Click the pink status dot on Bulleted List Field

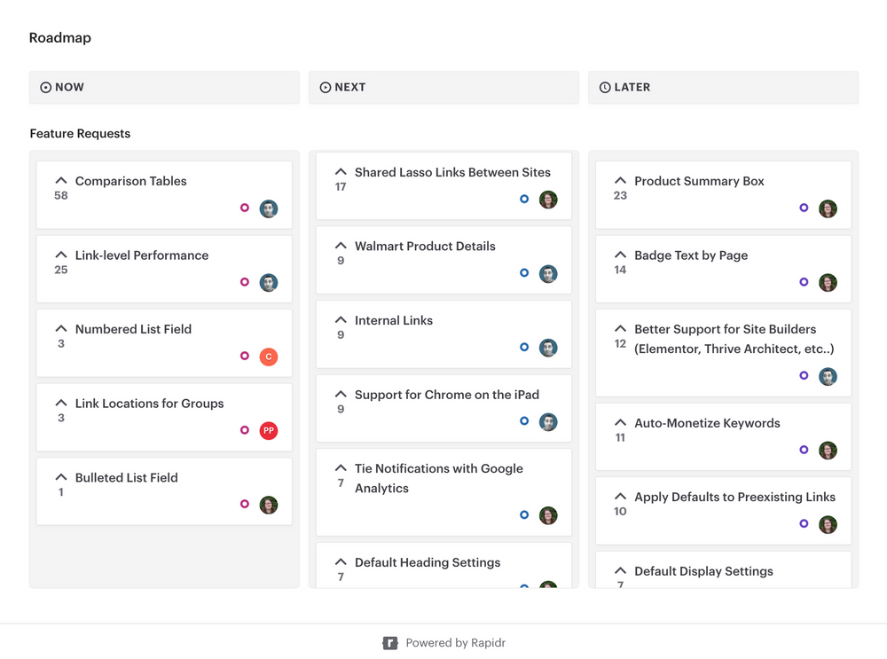[245, 504]
